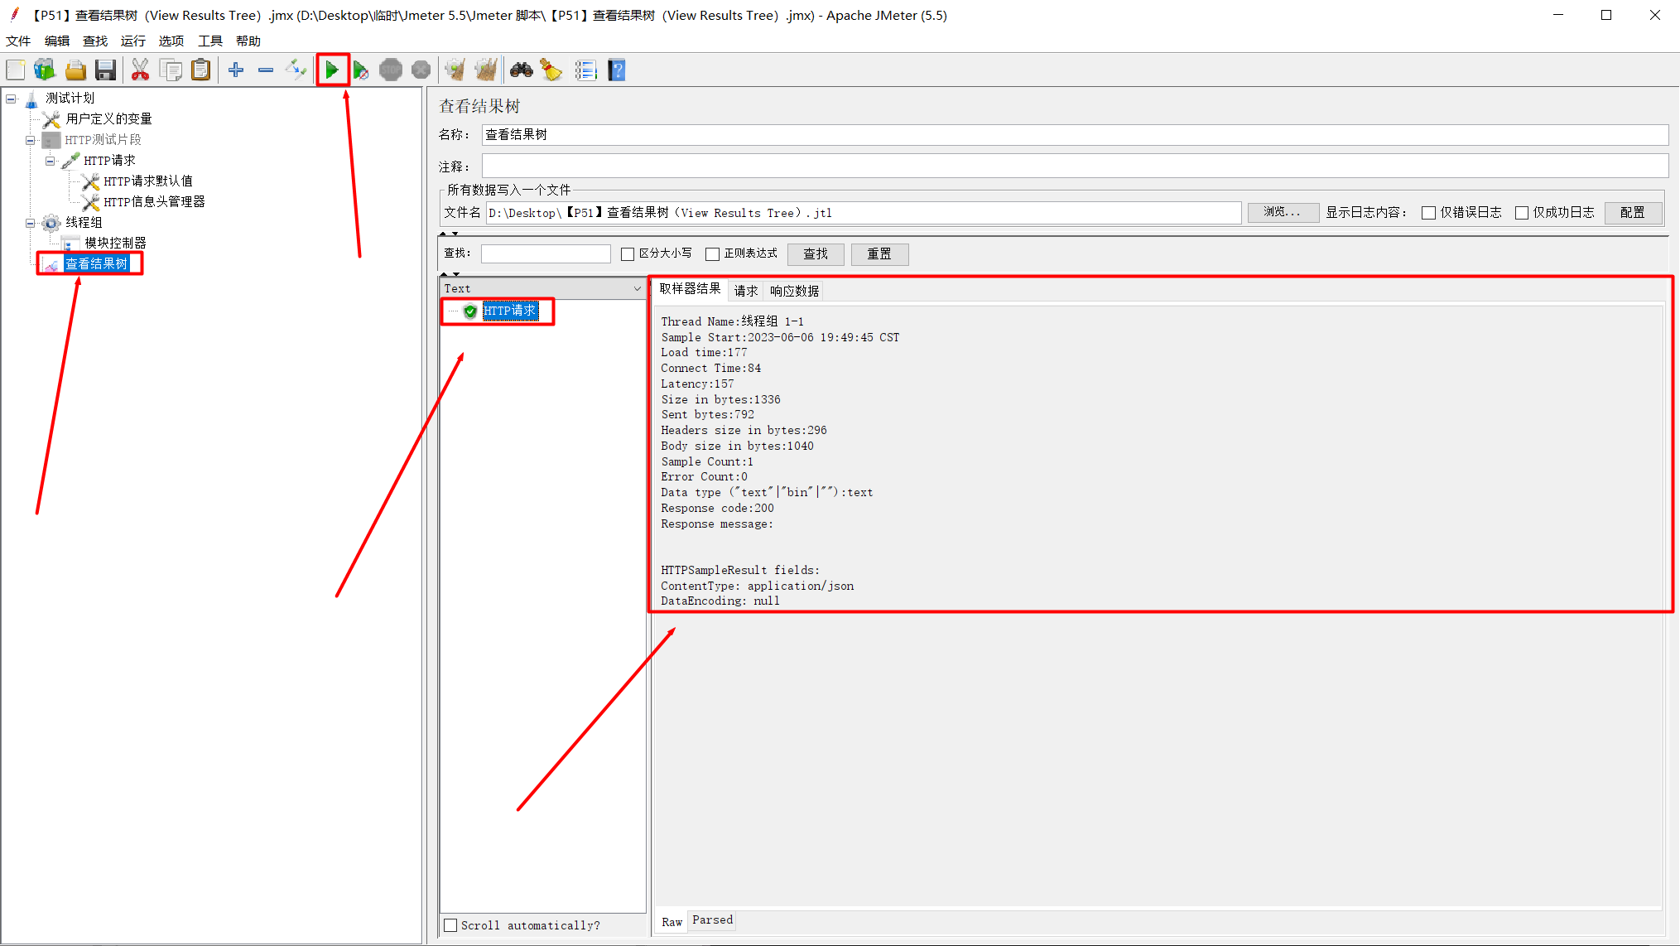Click the 重置 reset button
1680x946 pixels.
(x=879, y=254)
